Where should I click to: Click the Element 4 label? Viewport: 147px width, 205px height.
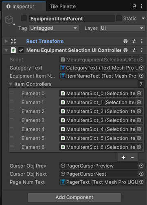(33, 129)
